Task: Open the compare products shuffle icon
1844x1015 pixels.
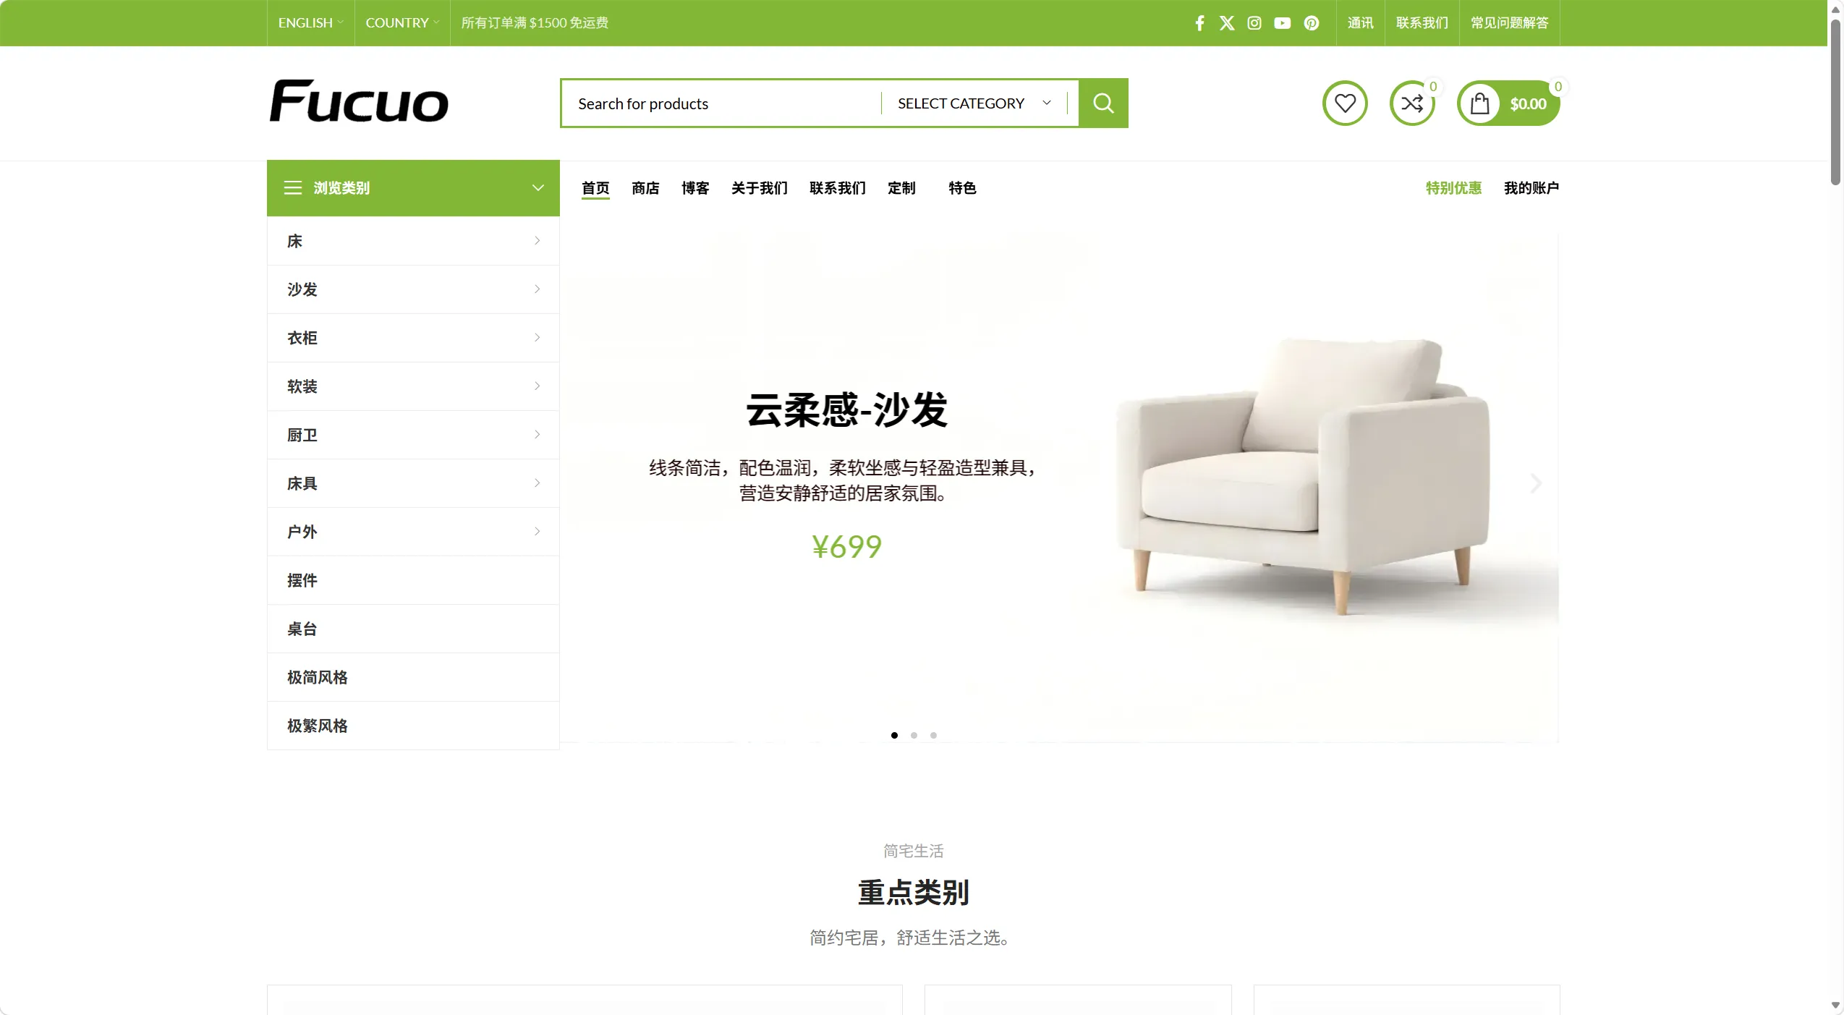Action: (1412, 103)
